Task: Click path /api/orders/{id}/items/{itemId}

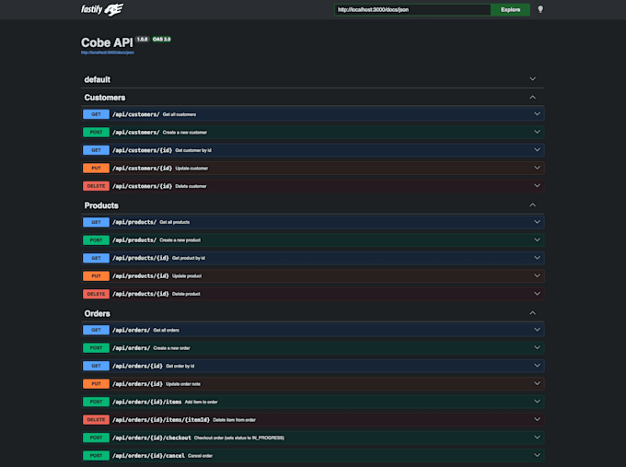Action: (161, 420)
